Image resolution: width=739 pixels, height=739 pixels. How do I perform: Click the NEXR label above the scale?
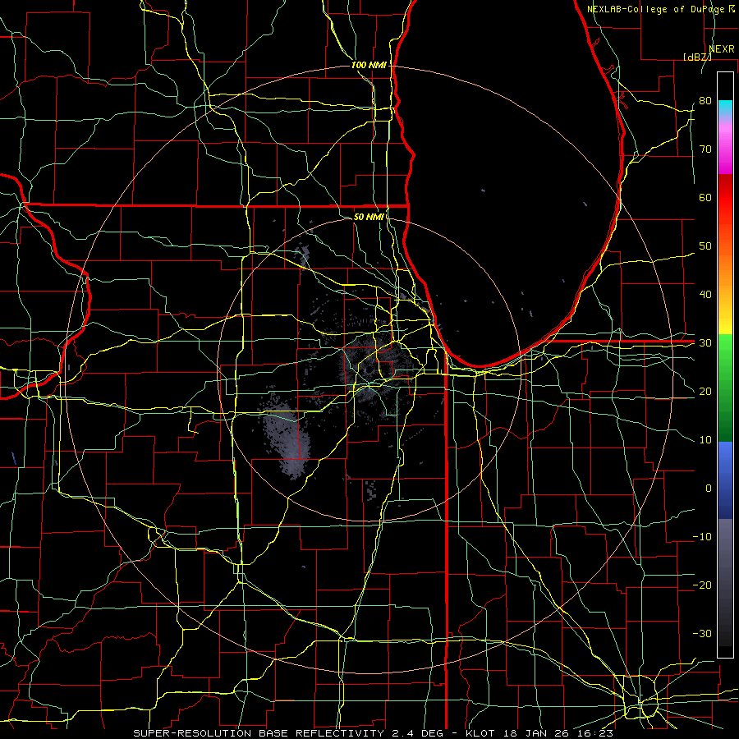click(722, 49)
